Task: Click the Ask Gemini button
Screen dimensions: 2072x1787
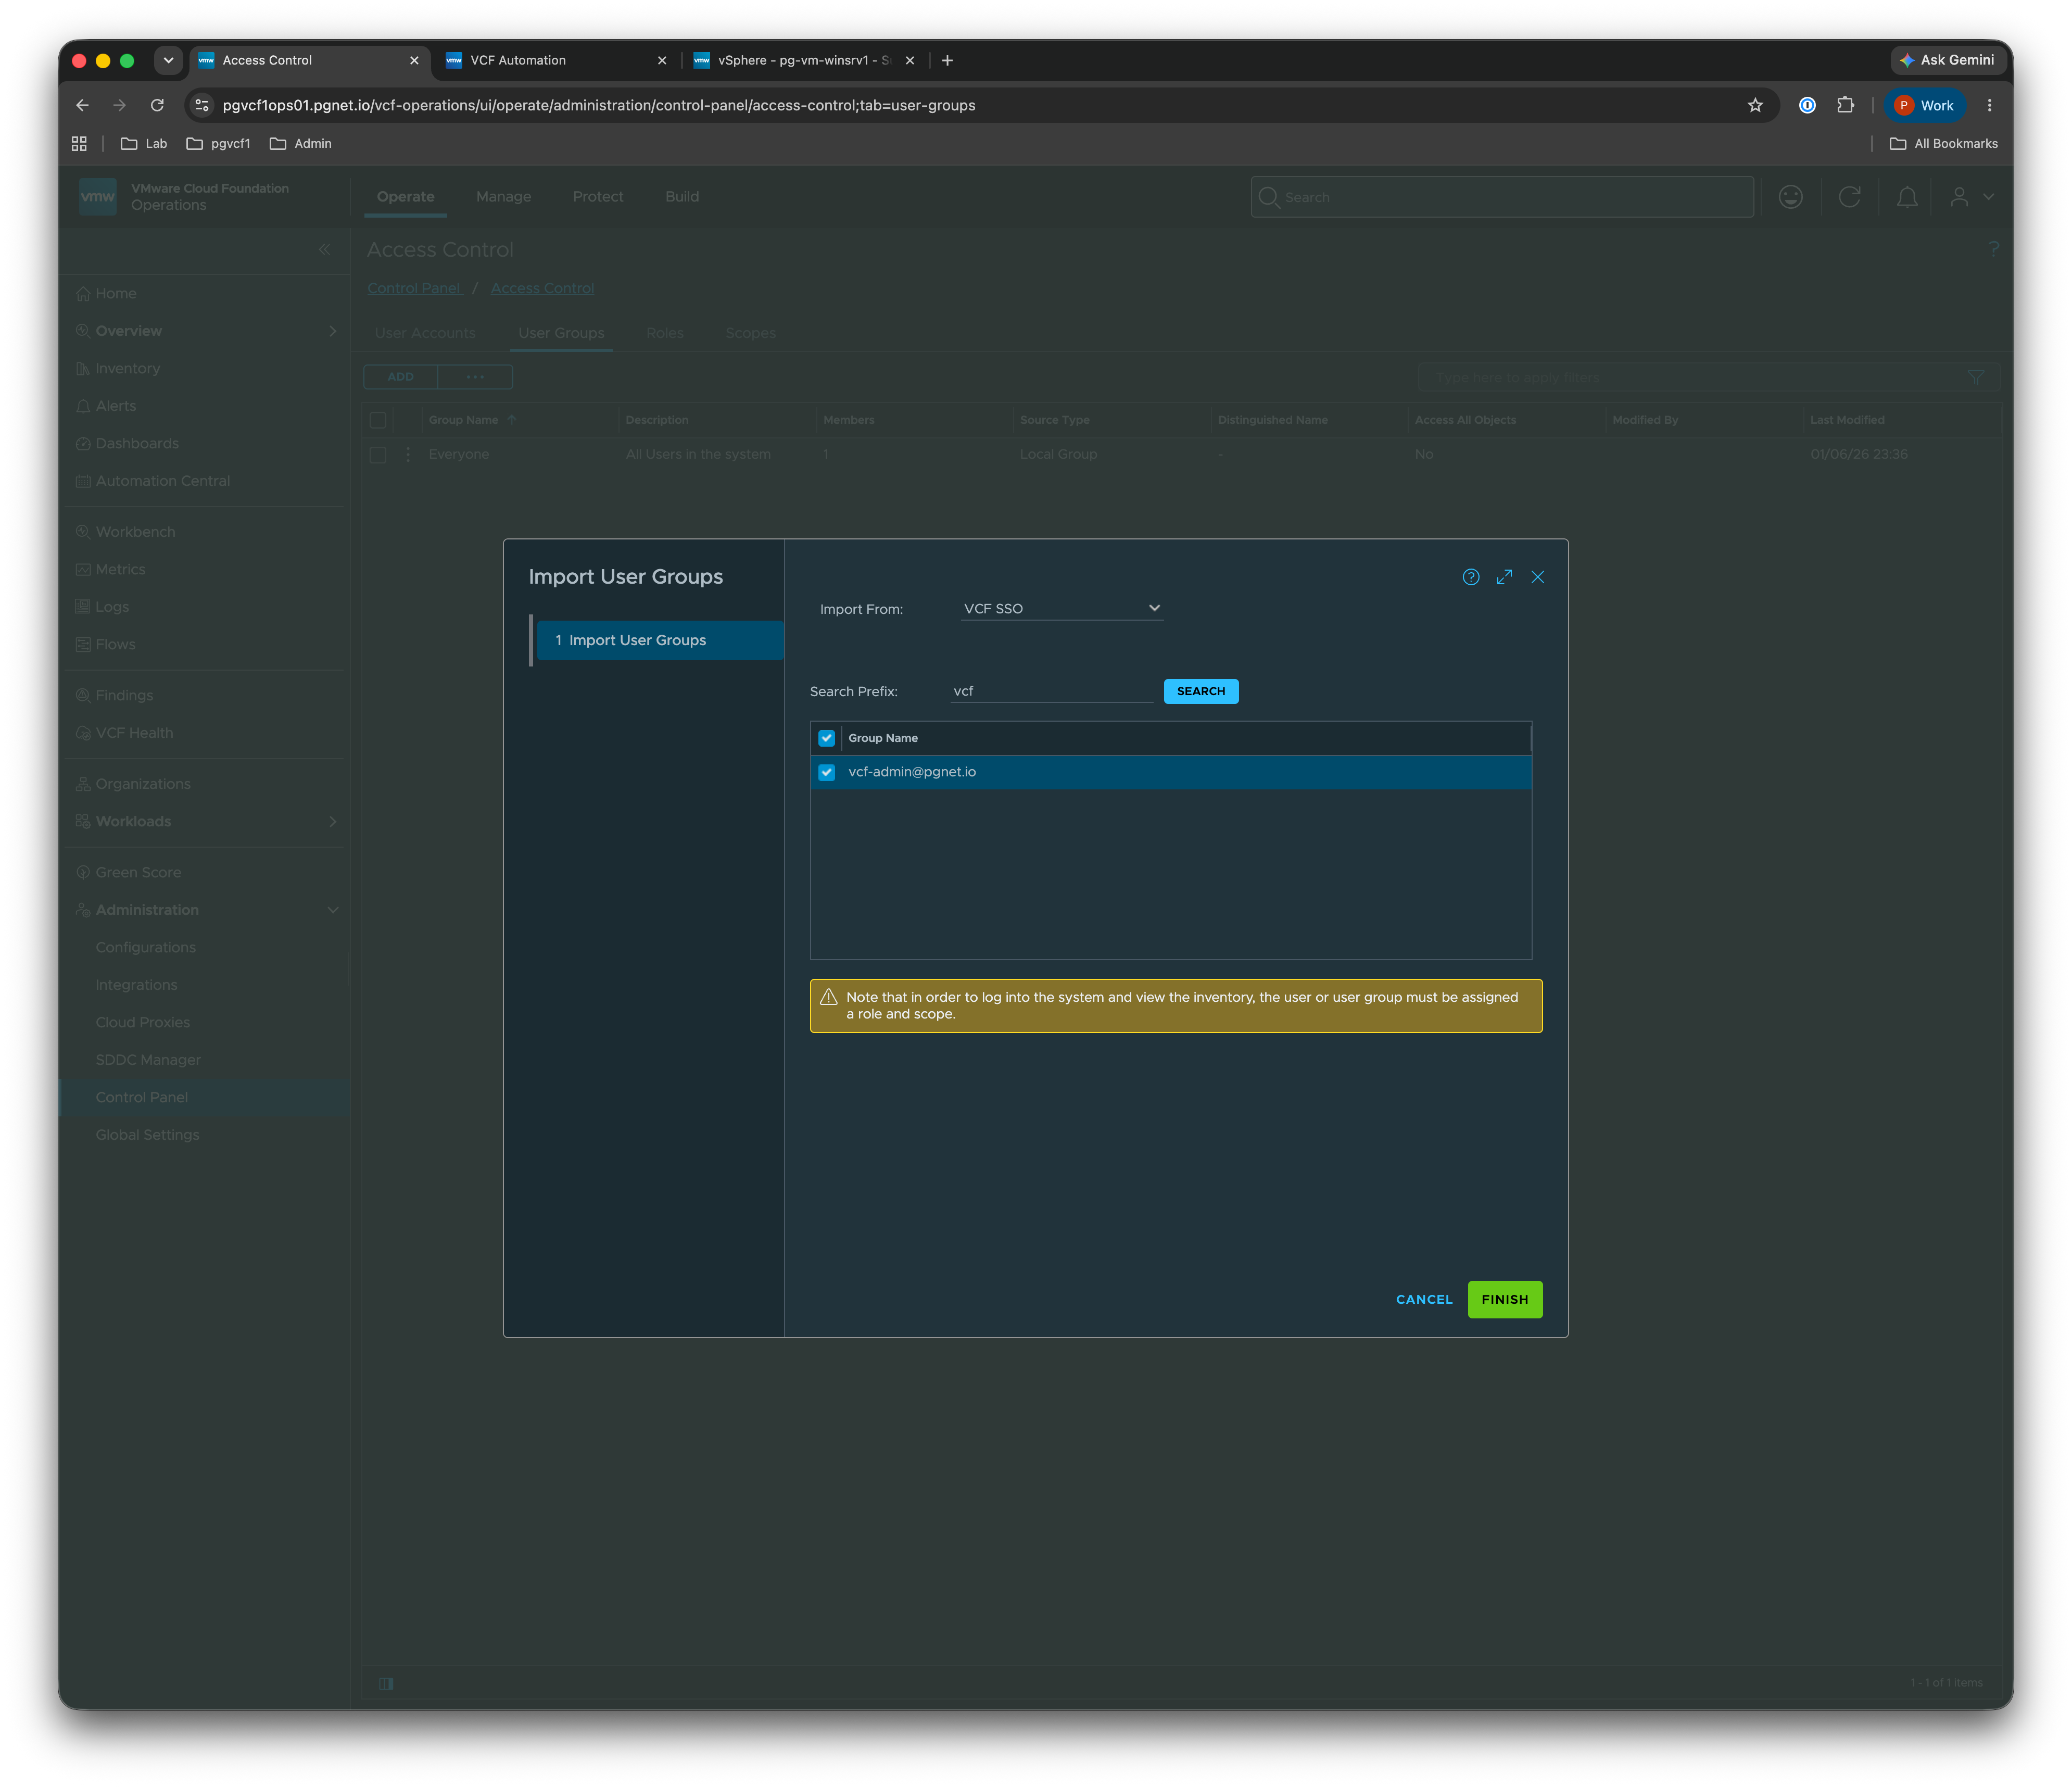Action: tap(1947, 60)
